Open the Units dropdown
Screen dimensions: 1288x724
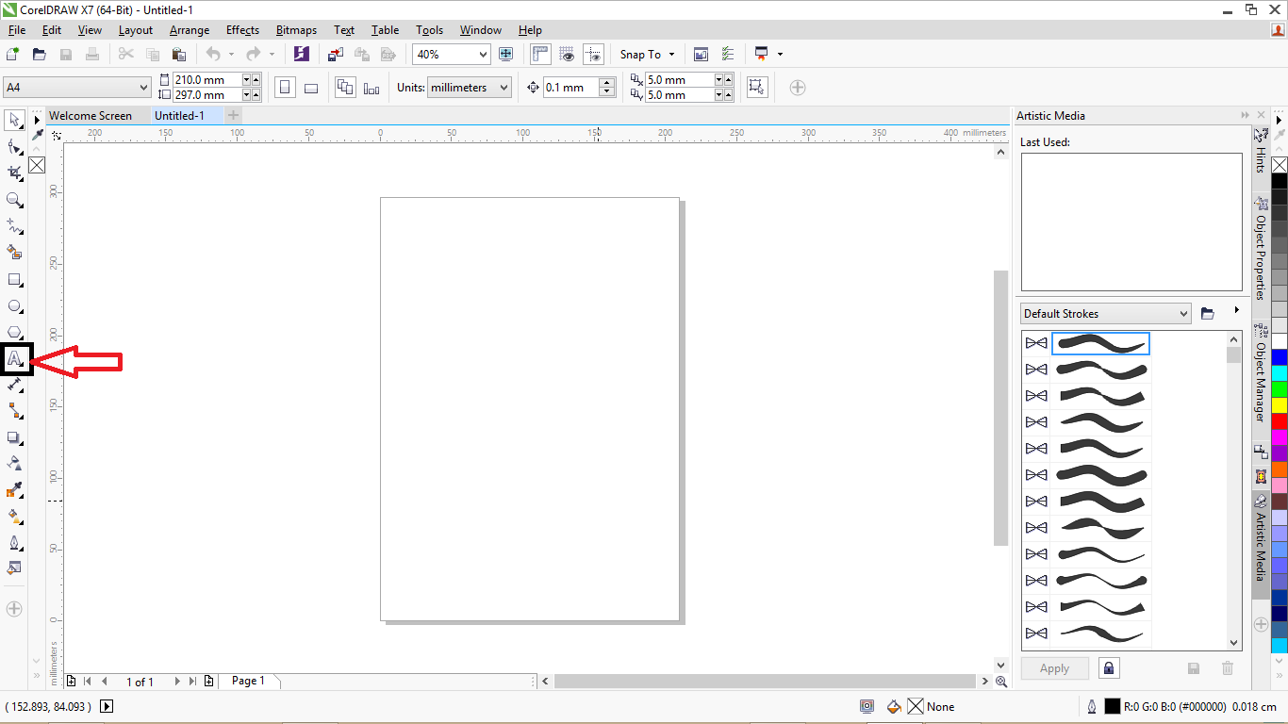tap(469, 87)
